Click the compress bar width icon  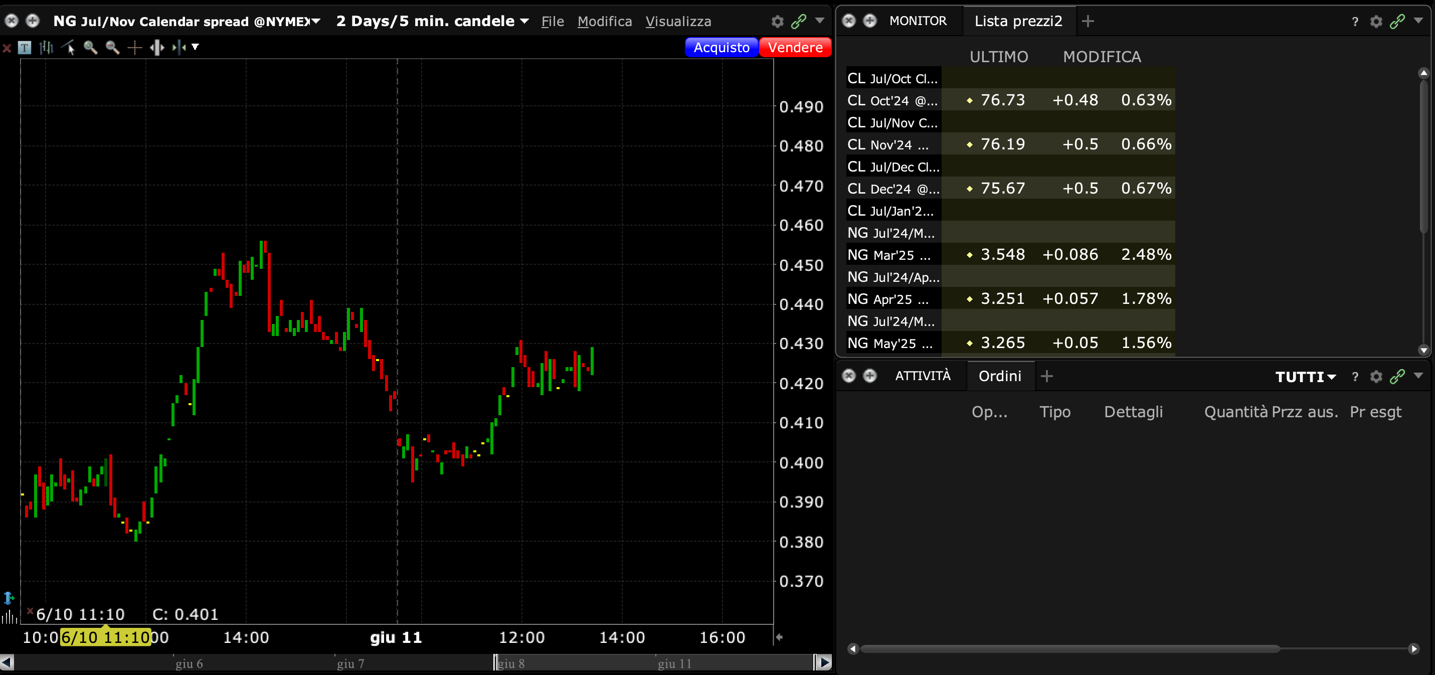pos(179,48)
